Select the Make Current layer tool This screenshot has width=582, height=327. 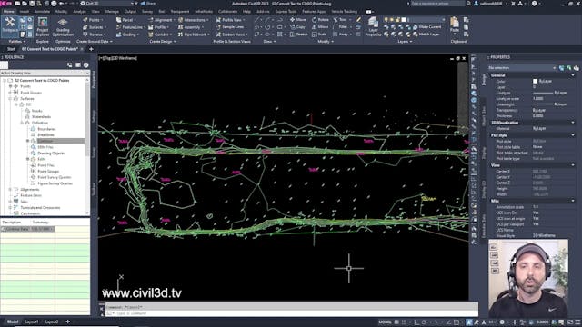426,27
